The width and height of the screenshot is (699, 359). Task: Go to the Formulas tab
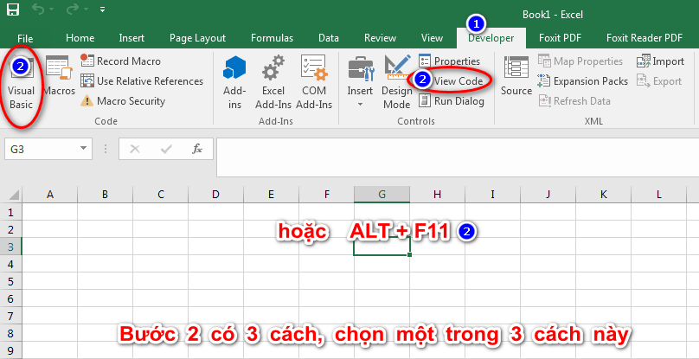272,38
